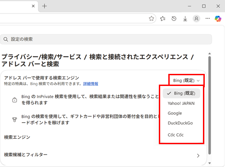Viewport: 225px width, 167px height.
Task: Select Google search engine option
Action: pos(175,113)
